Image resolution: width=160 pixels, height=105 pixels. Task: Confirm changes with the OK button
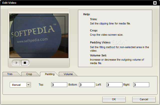(x=114, y=99)
